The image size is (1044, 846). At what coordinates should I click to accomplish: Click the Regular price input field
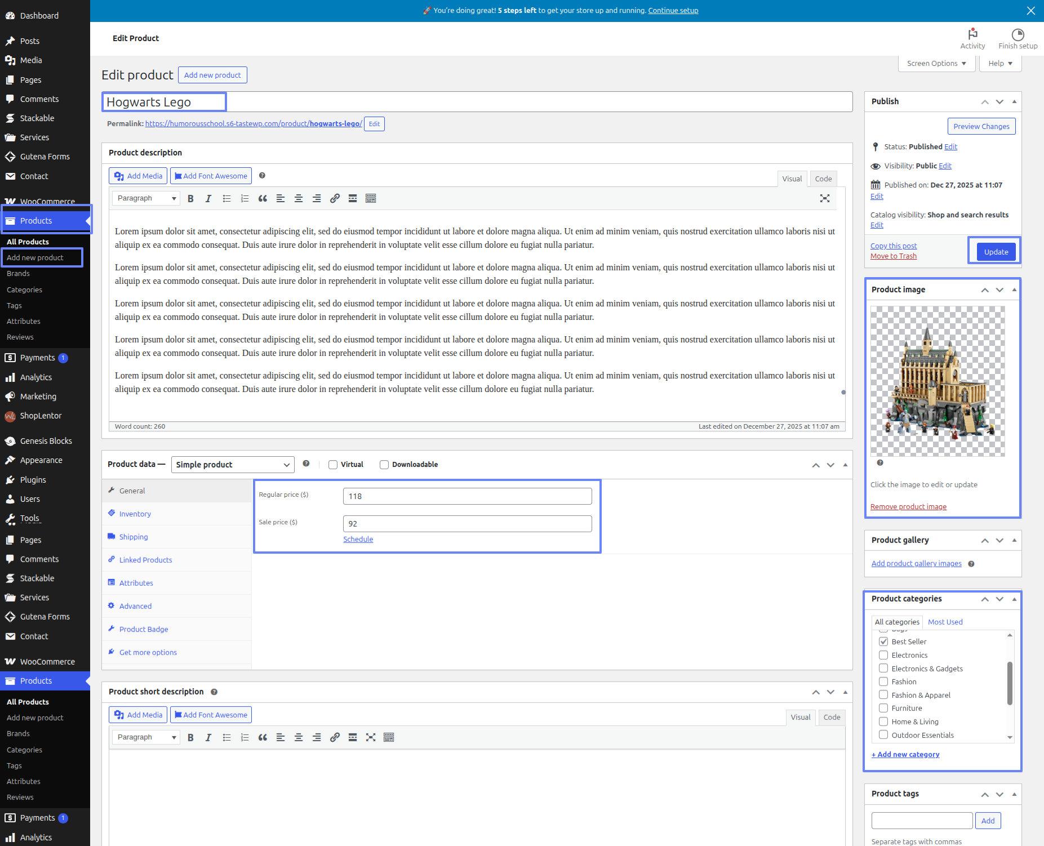click(x=467, y=496)
